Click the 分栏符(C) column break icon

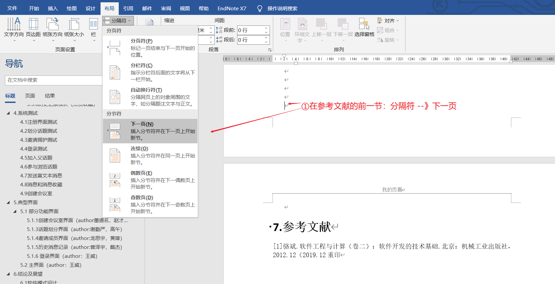click(x=115, y=72)
